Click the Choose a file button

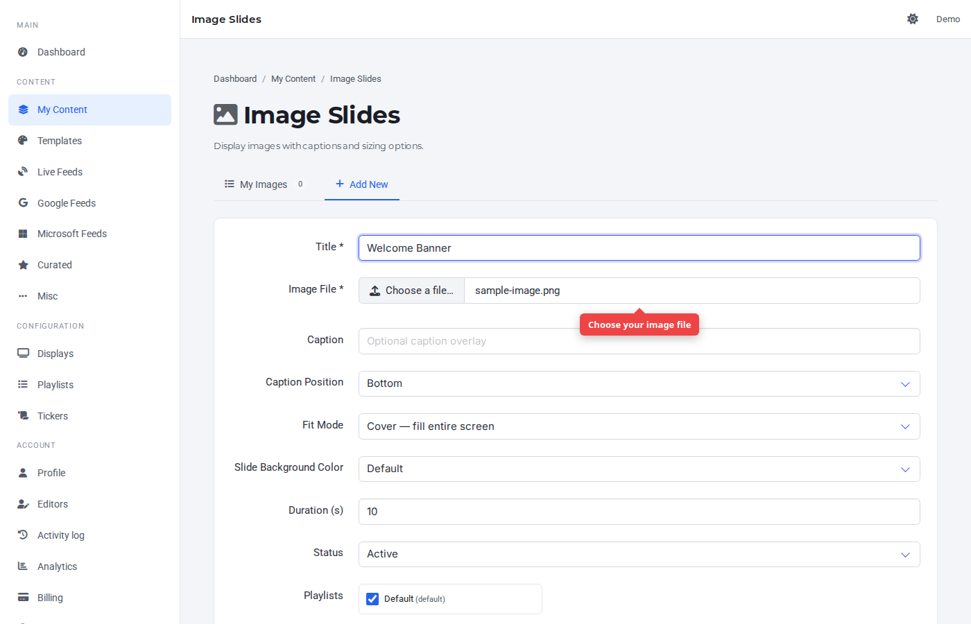pos(411,291)
